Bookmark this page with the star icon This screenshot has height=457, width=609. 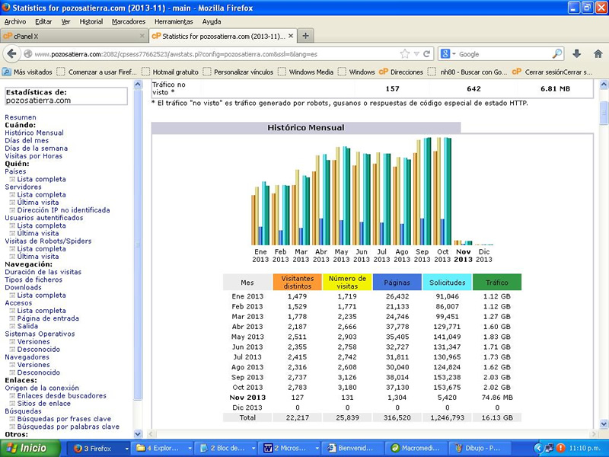click(404, 54)
